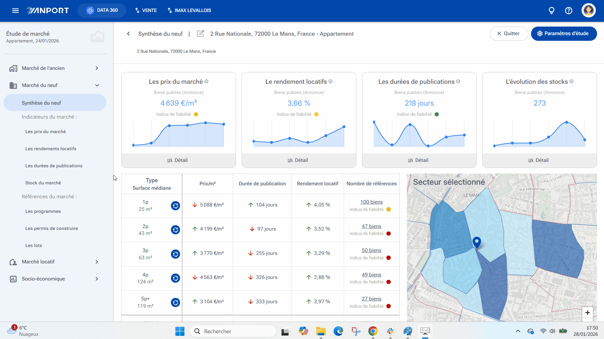Open the VENTE switcher in top bar
Viewport: 604px width, 339px height.
146,10
